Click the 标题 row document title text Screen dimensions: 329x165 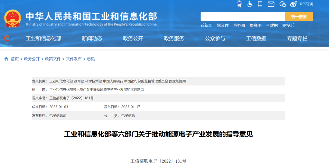97,90
